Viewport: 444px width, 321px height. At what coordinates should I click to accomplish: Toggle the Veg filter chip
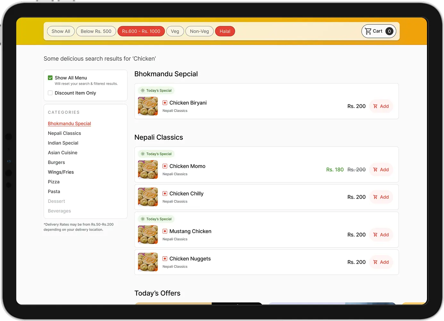tap(175, 31)
